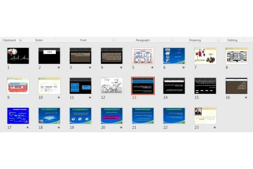Image resolution: width=253 pixels, height=169 pixels.
Task: Click the star icon next to slide 23
Action: [215, 128]
